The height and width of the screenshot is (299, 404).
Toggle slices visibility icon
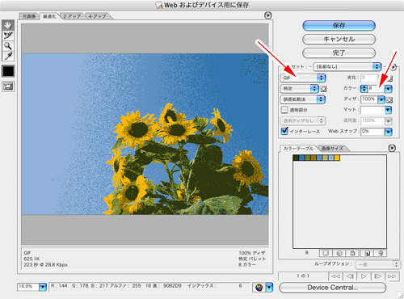[x=8, y=86]
